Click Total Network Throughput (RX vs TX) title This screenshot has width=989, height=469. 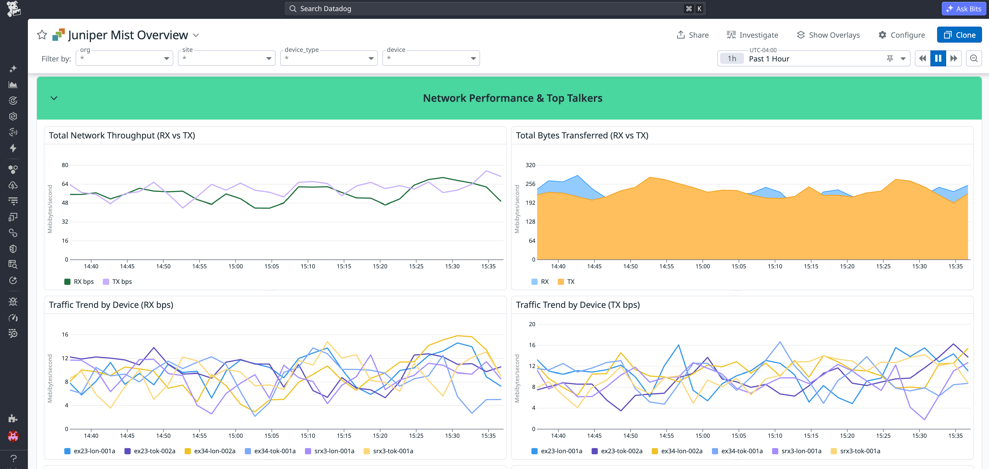(x=122, y=135)
